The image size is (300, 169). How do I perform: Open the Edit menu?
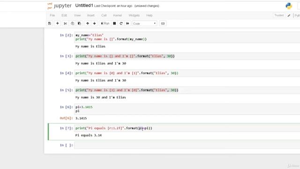point(64,15)
